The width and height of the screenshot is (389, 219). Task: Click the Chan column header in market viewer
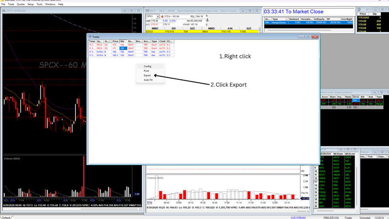tap(381, 157)
